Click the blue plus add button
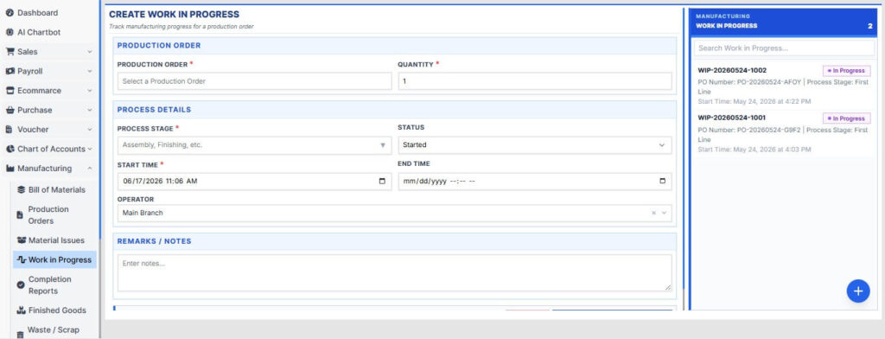This screenshot has width=885, height=339. click(x=858, y=291)
